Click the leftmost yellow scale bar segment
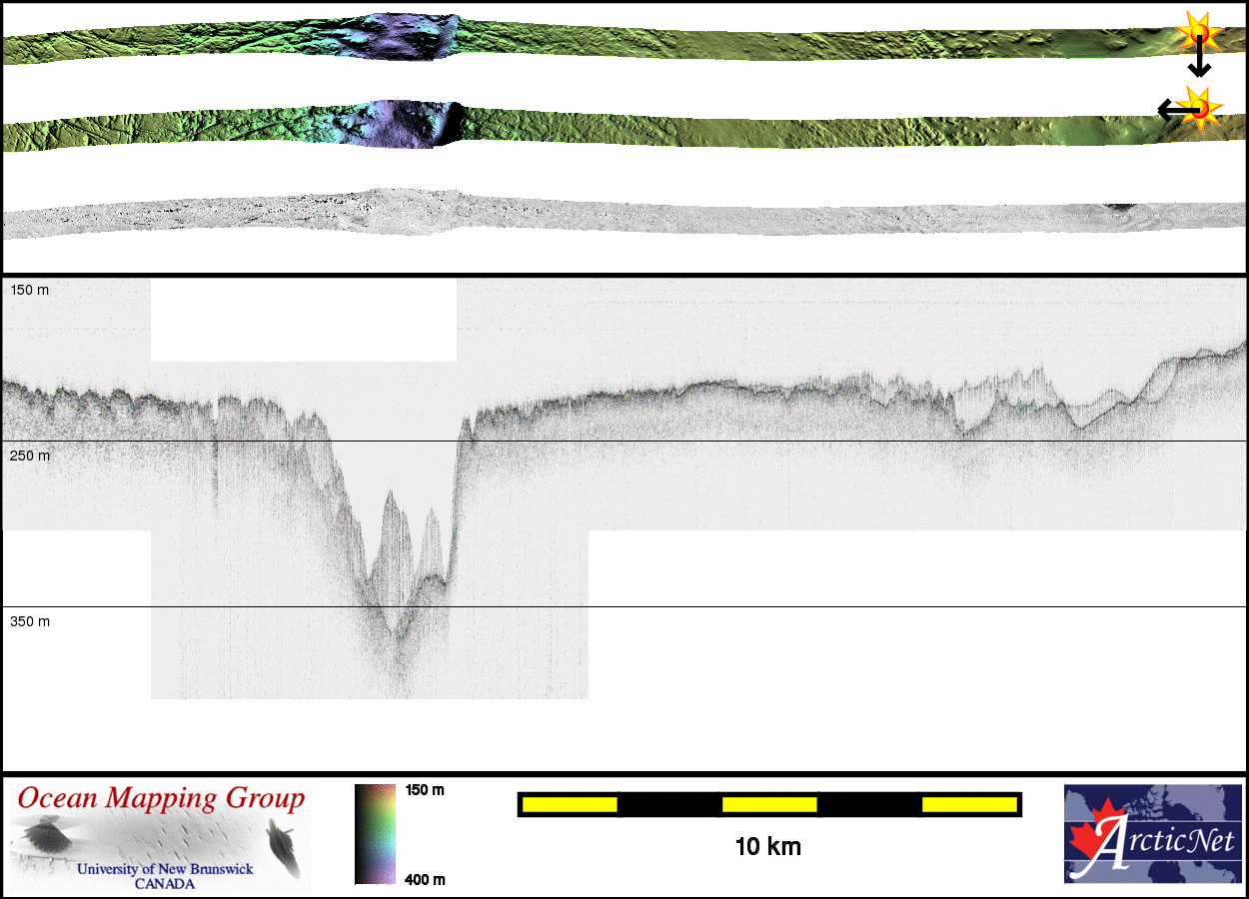1249x899 pixels. [x=570, y=804]
